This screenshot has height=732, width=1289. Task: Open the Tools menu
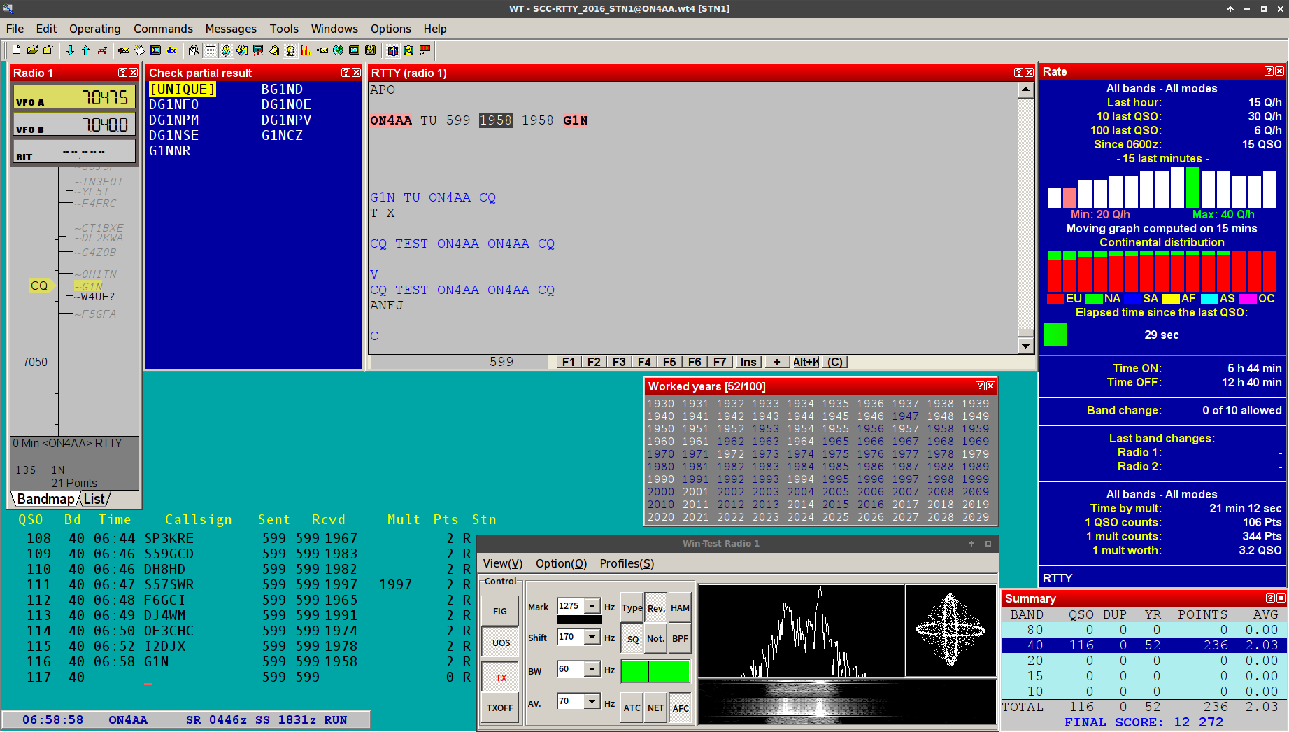click(x=284, y=29)
